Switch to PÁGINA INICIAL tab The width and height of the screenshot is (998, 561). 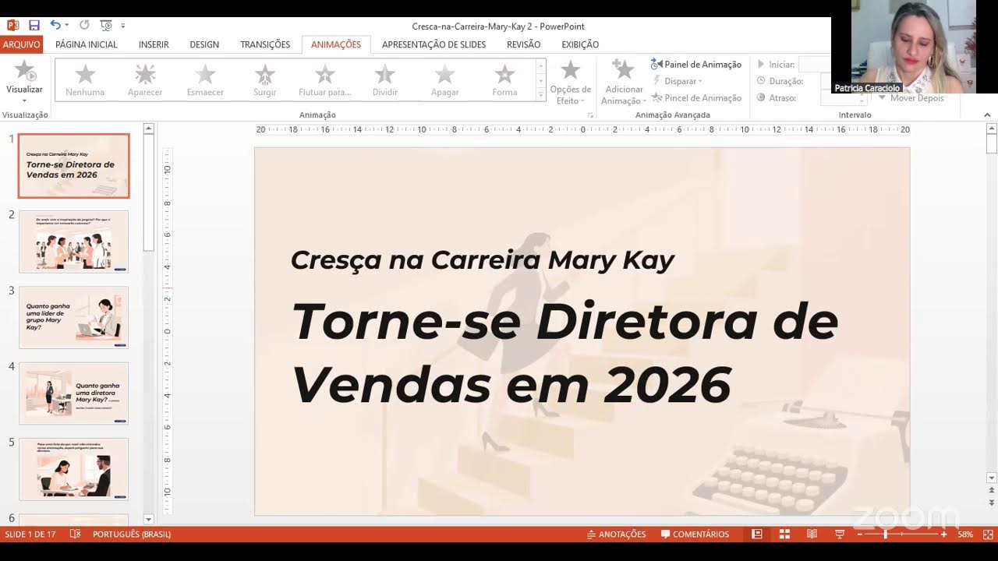(87, 44)
